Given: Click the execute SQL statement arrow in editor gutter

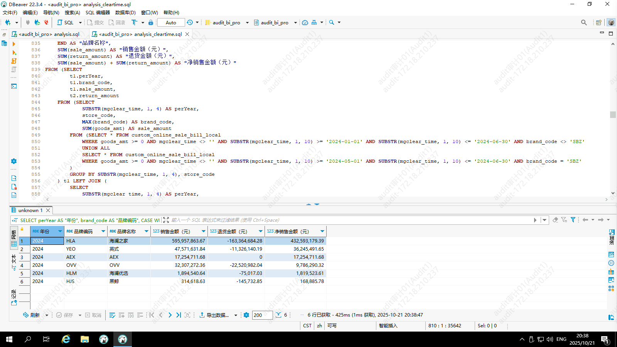Looking at the screenshot, I should (x=14, y=44).
